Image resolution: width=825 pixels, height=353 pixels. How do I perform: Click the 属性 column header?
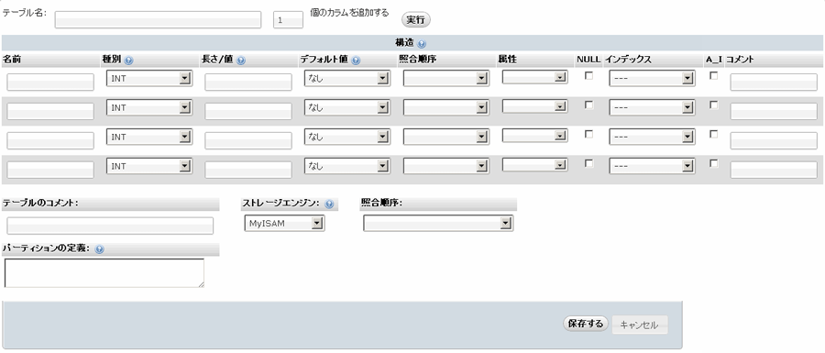[x=507, y=60]
